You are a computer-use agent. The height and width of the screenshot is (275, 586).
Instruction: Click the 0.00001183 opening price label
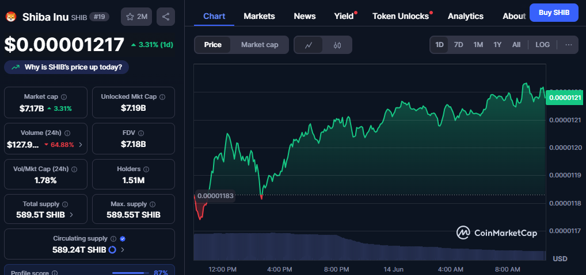215,196
